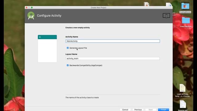Open the Resume.pdf desktop file
The height and width of the screenshot is (111, 197).
tap(183, 104)
